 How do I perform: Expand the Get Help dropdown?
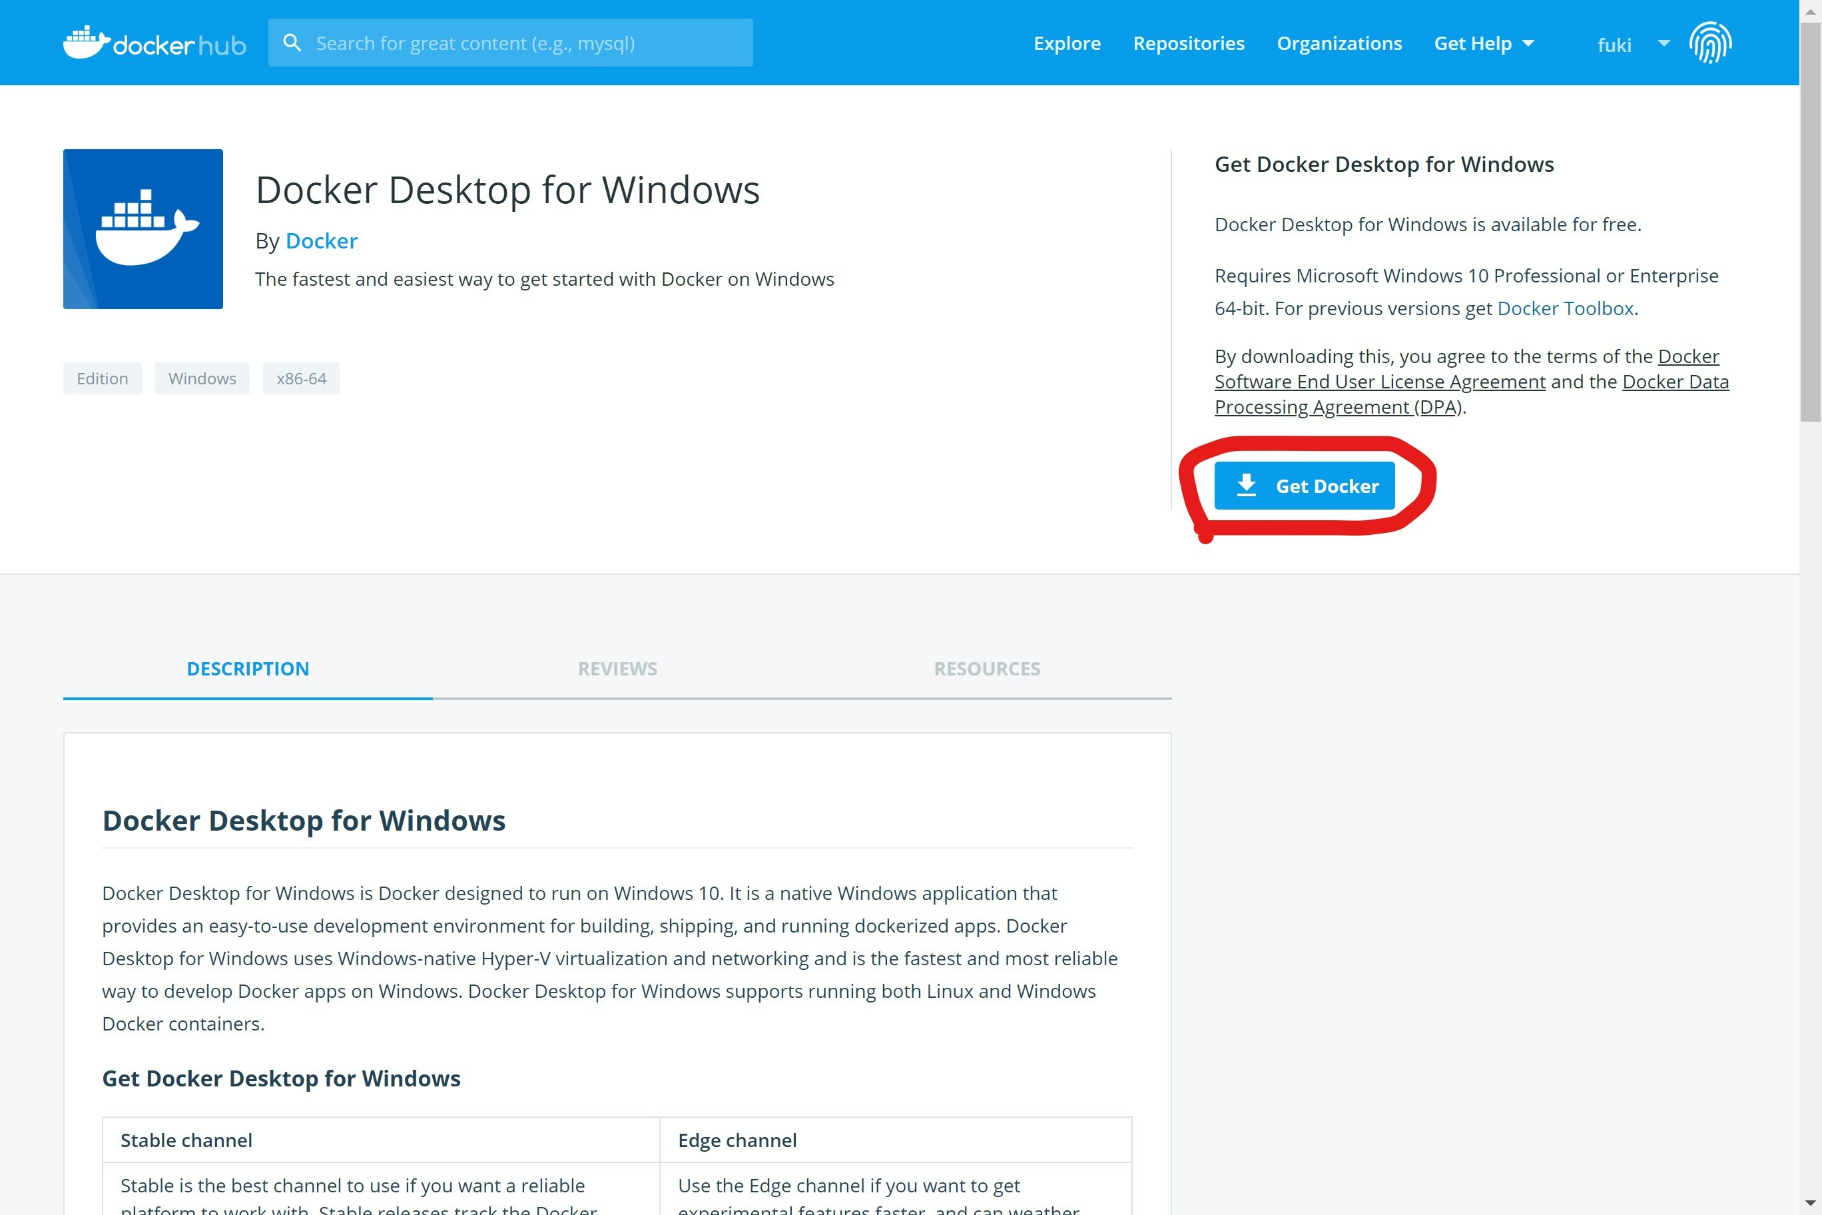tap(1482, 43)
